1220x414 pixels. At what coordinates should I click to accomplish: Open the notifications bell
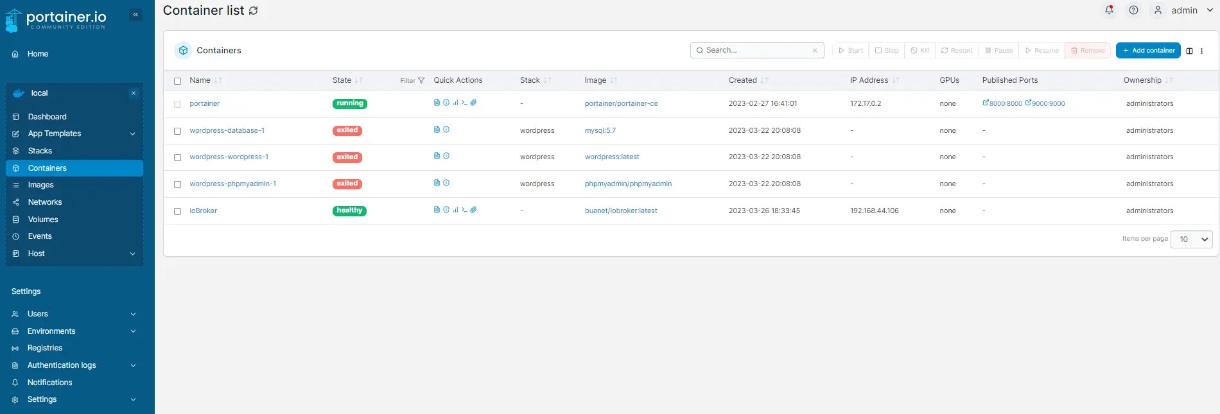point(1109,10)
